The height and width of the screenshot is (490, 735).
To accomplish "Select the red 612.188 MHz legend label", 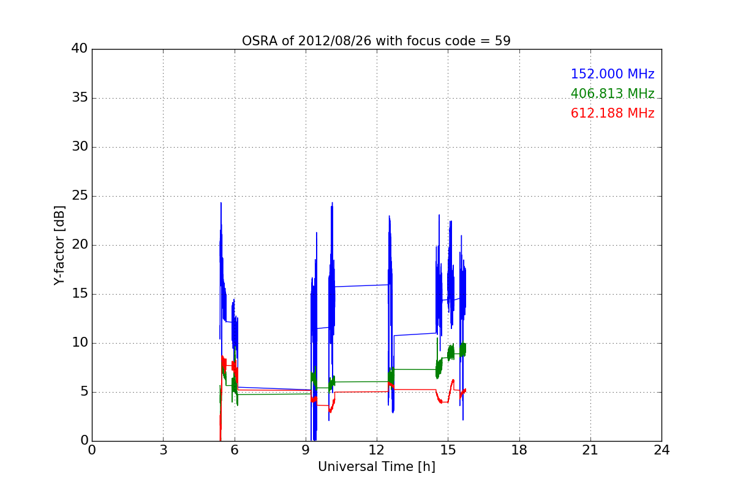I will click(612, 113).
